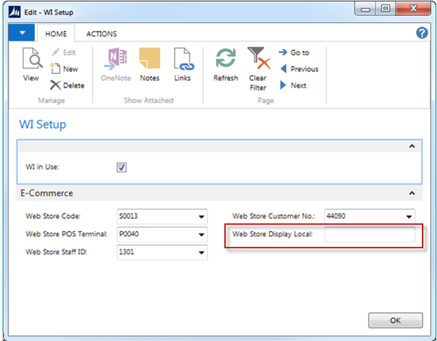Viewport: 437px width, 341px height.
Task: Refresh the page with Refresh icon
Action: pyautogui.click(x=226, y=58)
